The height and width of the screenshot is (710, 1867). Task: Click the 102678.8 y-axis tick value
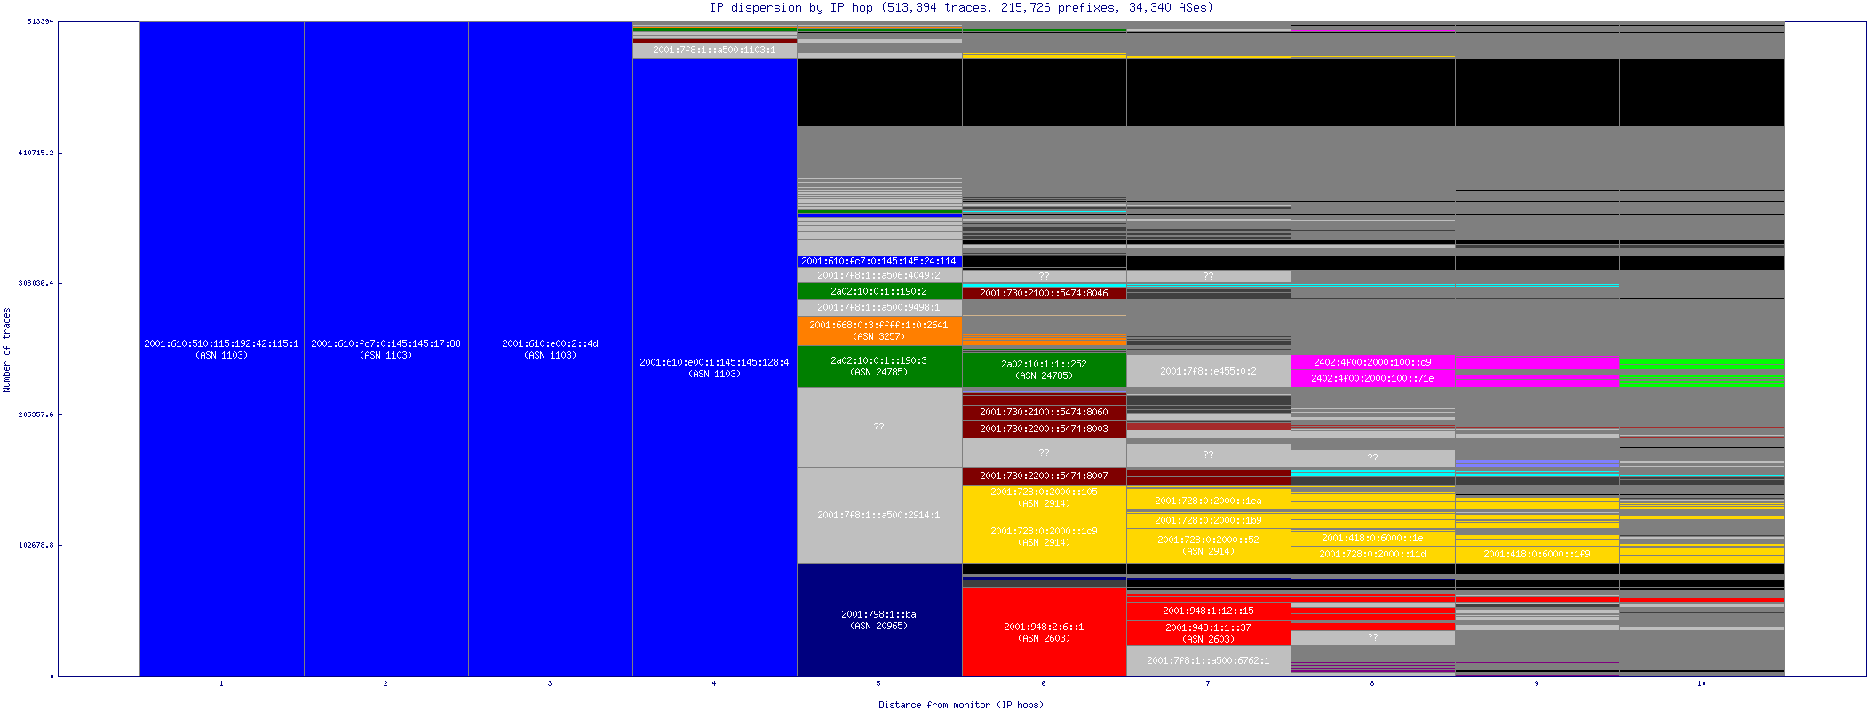[36, 545]
